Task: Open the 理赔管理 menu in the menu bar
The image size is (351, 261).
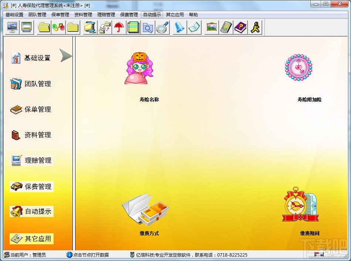Action: click(x=106, y=15)
